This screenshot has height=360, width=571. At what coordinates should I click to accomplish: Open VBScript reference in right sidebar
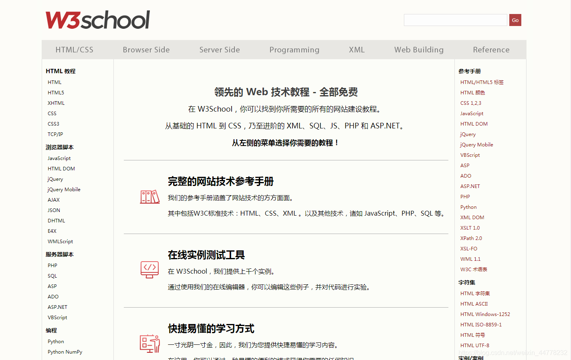[470, 155]
